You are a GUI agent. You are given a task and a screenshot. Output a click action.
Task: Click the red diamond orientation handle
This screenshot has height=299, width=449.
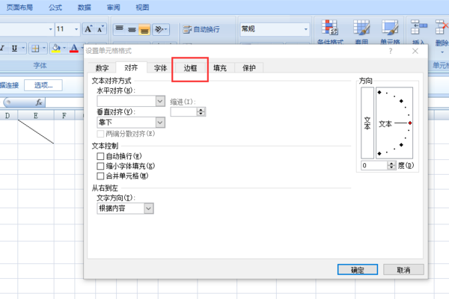tap(410, 123)
